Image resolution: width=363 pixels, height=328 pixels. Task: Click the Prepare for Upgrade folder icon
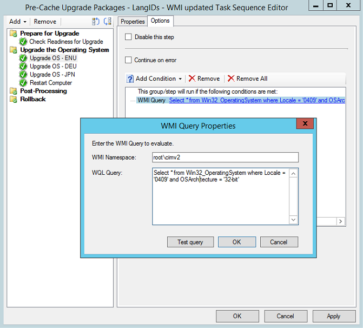coord(14,34)
